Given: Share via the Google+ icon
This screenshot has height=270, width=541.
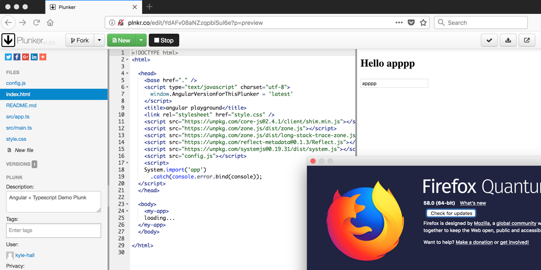Looking at the screenshot, I should (x=25, y=56).
